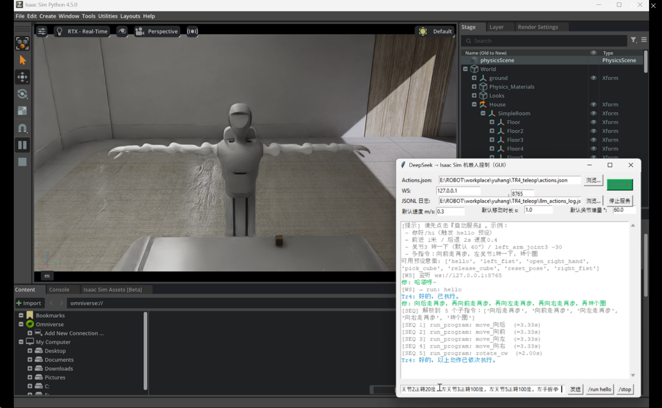Activate the Move tool in left toolbar
The width and height of the screenshot is (662, 408).
[x=23, y=77]
